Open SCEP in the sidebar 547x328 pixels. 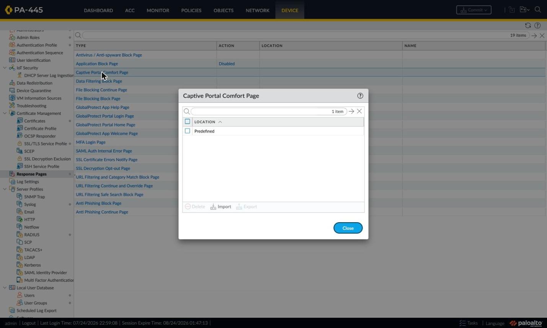pyautogui.click(x=29, y=151)
